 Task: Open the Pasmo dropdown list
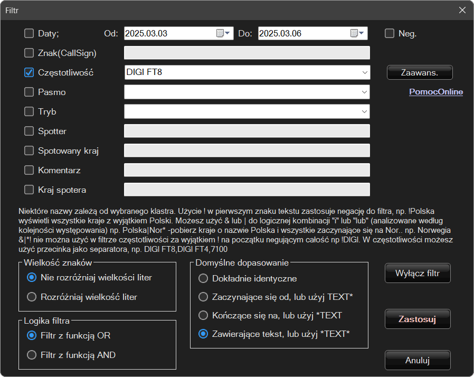coord(364,92)
